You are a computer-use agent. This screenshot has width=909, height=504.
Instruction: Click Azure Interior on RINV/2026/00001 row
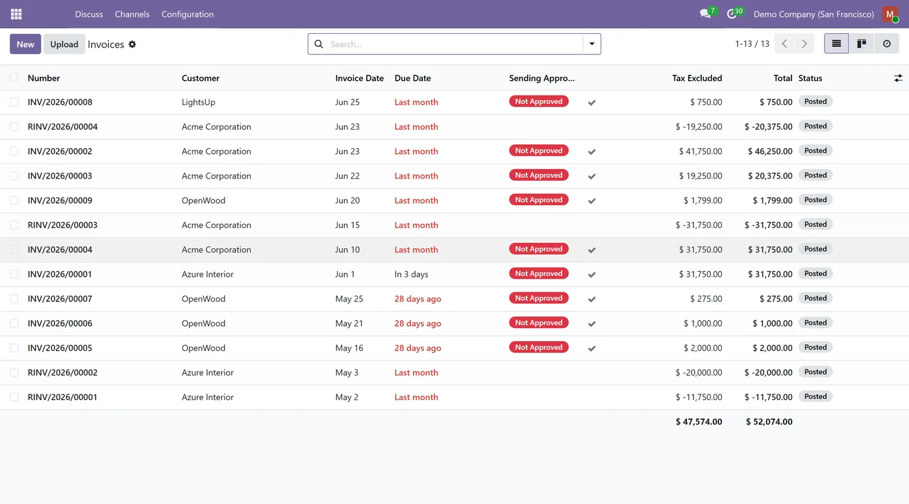[208, 397]
